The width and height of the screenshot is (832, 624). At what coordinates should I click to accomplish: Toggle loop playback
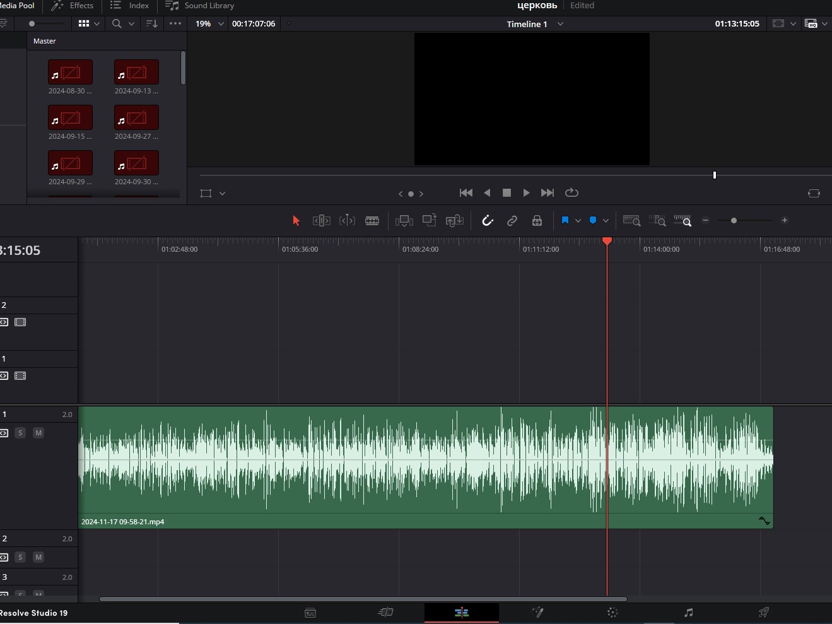click(x=571, y=192)
